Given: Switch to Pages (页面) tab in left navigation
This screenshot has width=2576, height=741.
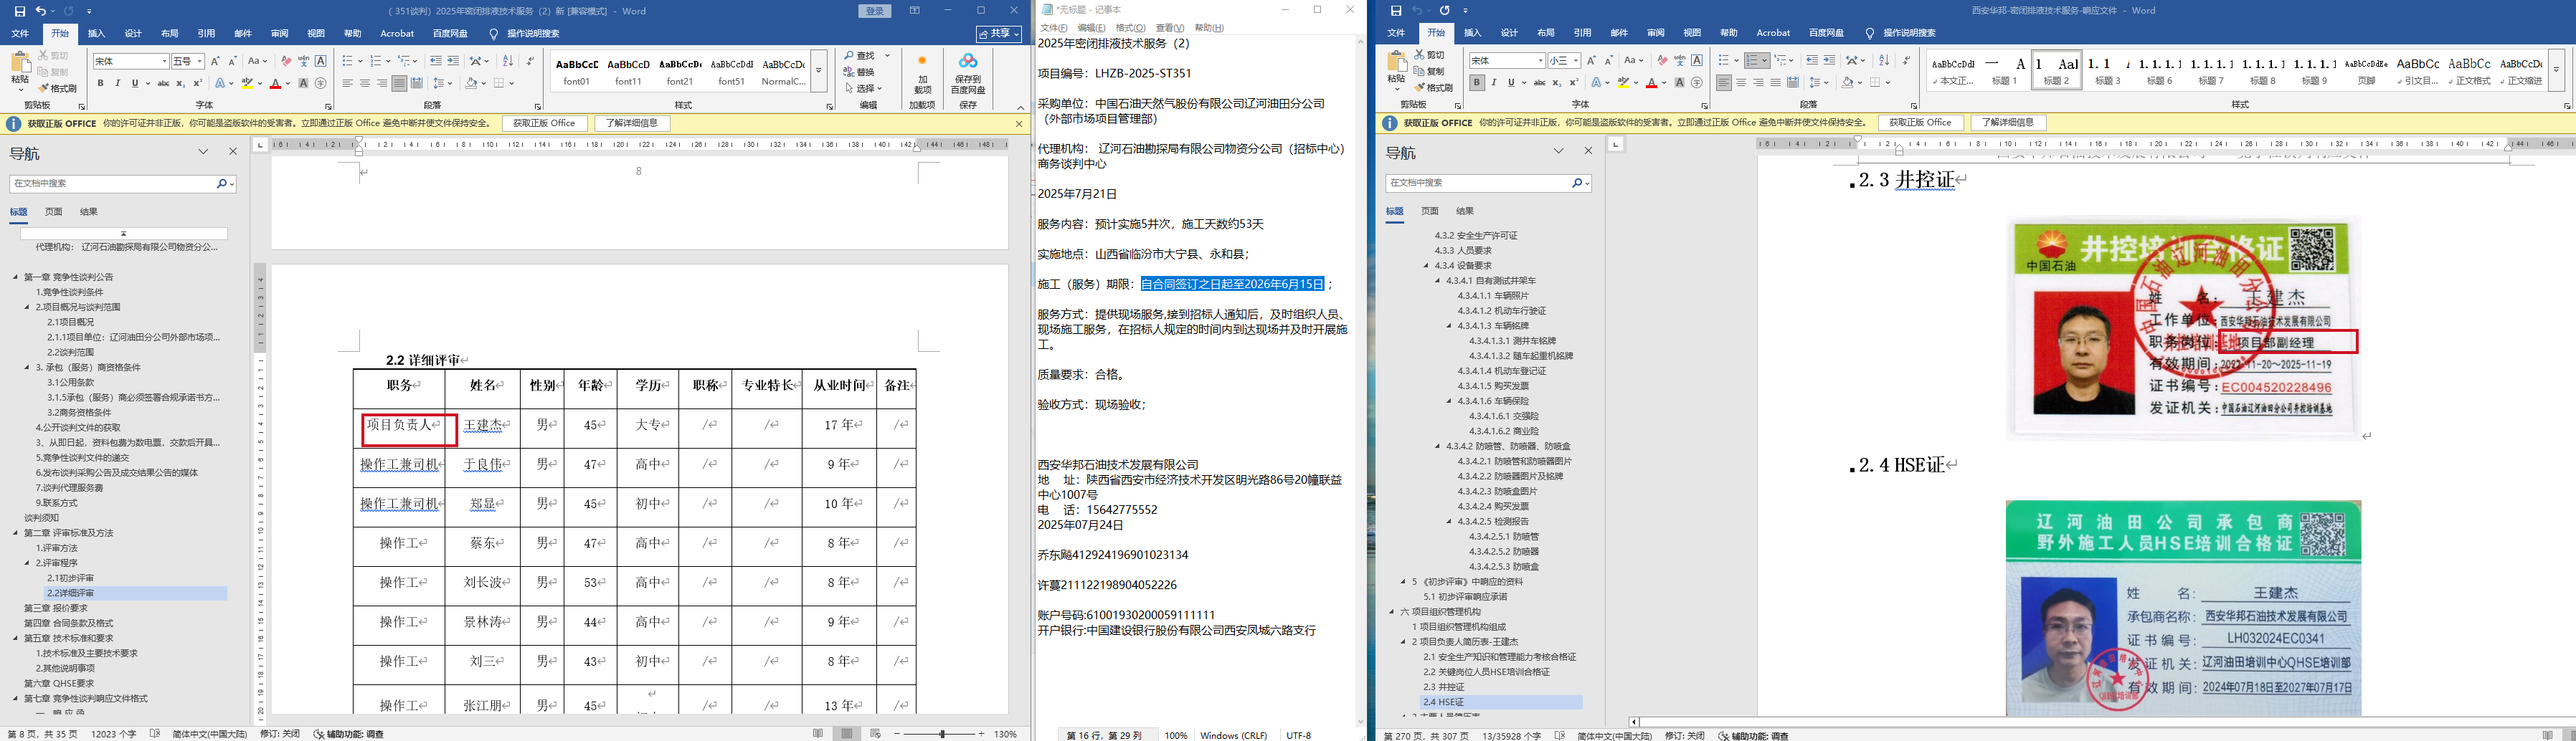Looking at the screenshot, I should click(54, 211).
